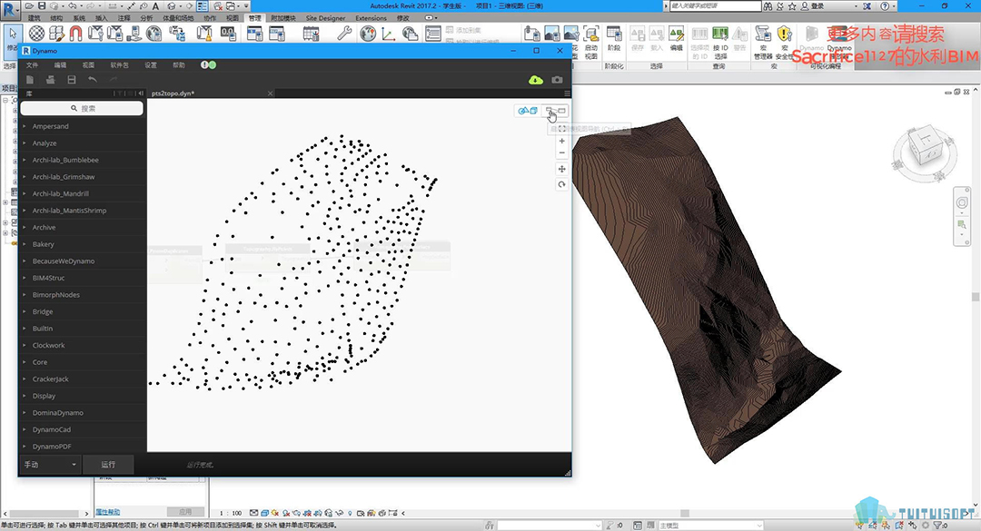Click the pan tool icon in Dynamo
Screen dimensions: 981x531
[x=562, y=169]
